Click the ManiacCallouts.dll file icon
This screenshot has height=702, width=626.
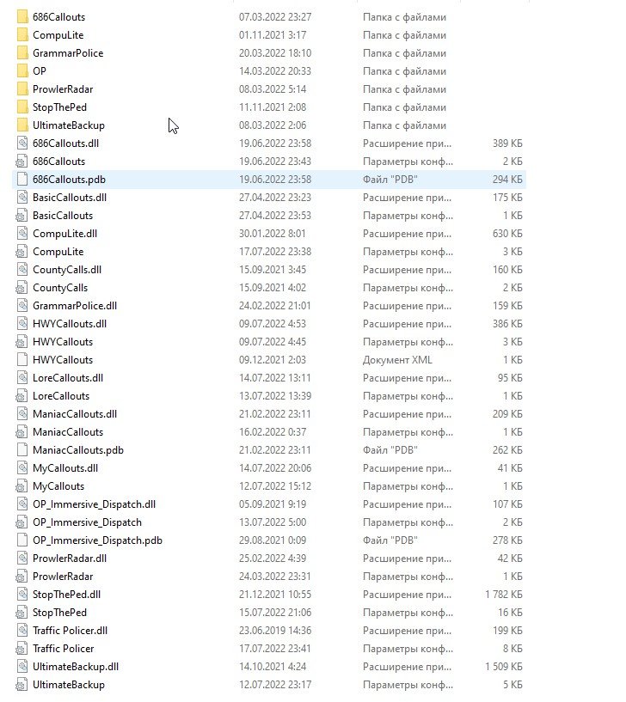pyautogui.click(x=22, y=413)
